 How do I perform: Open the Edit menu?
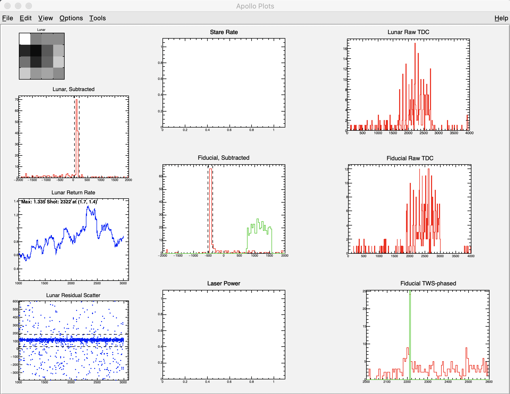[x=26, y=18]
